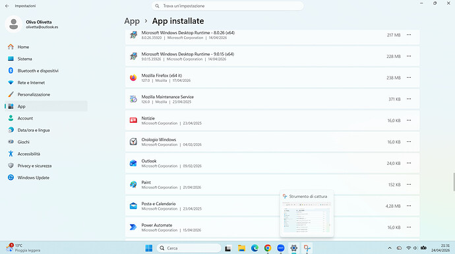Viewport: 455px width, 254px height.
Task: Click the OneDrive cloud tray icon
Action: pyautogui.click(x=400, y=248)
